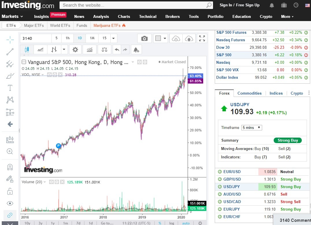
Task: Open the Timeframe 5 mins dropdown
Action: tap(251, 127)
